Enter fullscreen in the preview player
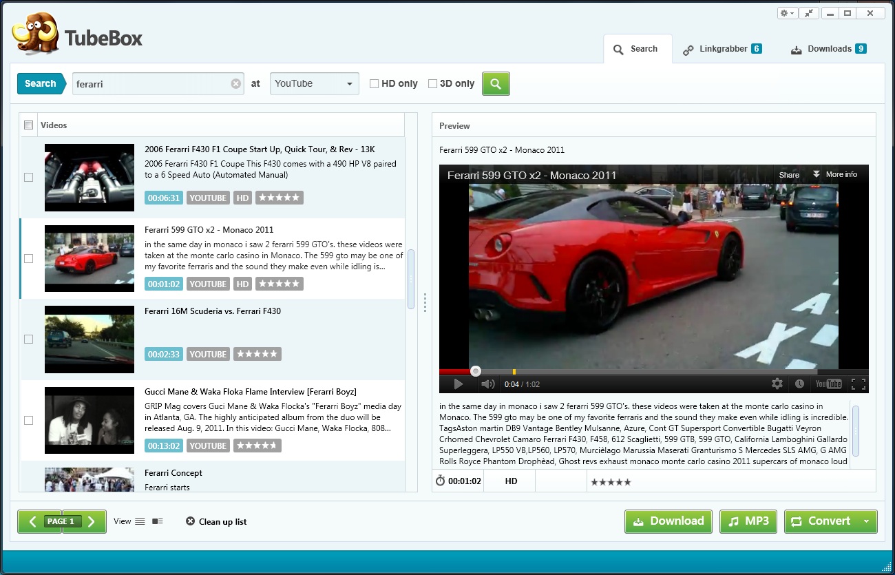 [858, 384]
